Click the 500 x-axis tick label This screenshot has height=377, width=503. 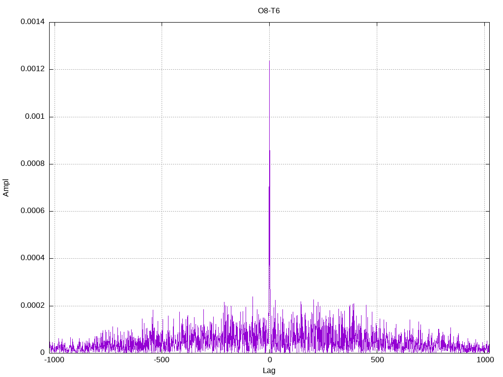377,360
